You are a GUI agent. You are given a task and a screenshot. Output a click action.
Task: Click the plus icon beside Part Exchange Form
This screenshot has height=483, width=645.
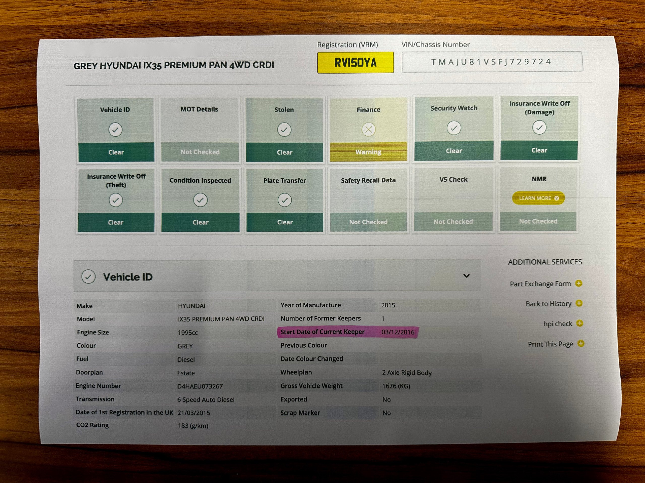(x=578, y=283)
